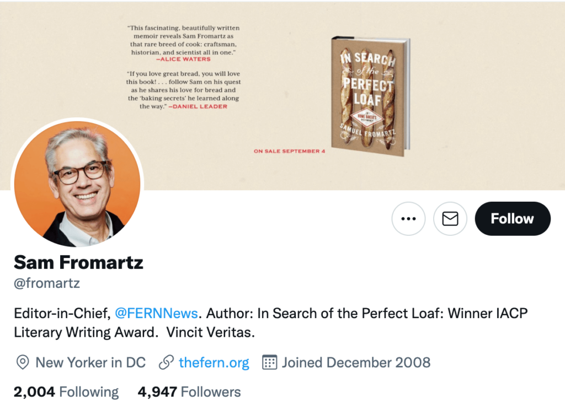The width and height of the screenshot is (565, 409).
Task: Click the Vincit Veritas bio text
Action: click(x=212, y=333)
